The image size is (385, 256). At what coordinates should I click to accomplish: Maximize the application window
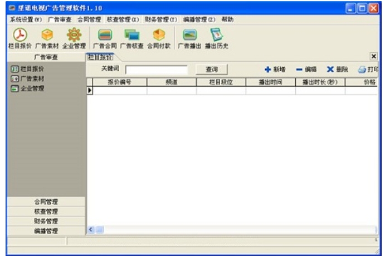point(362,8)
